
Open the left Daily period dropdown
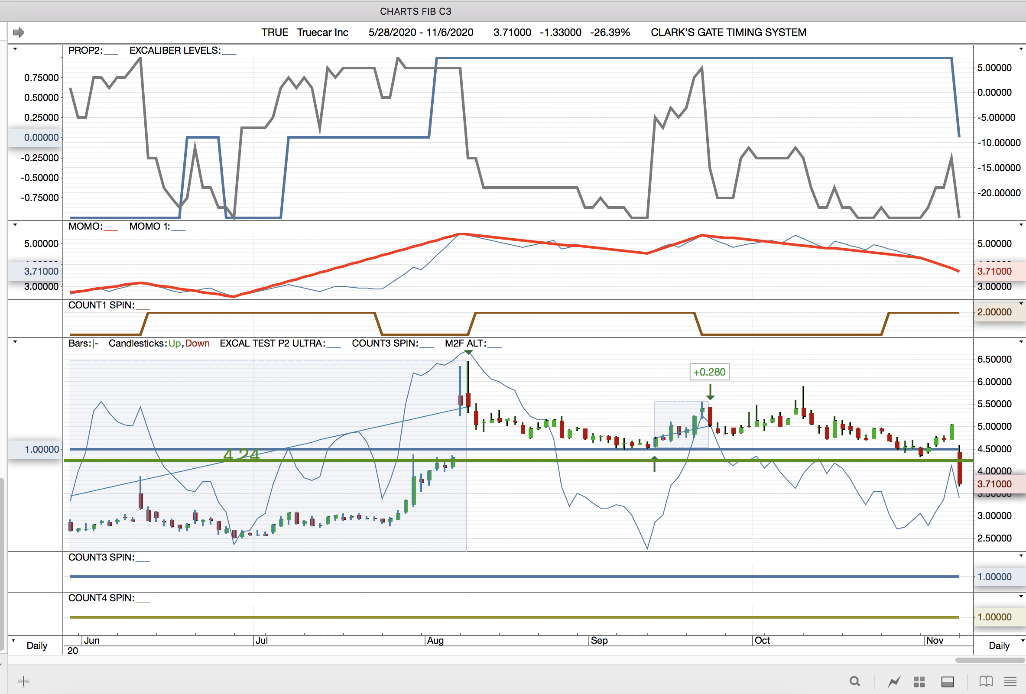pyautogui.click(x=13, y=640)
